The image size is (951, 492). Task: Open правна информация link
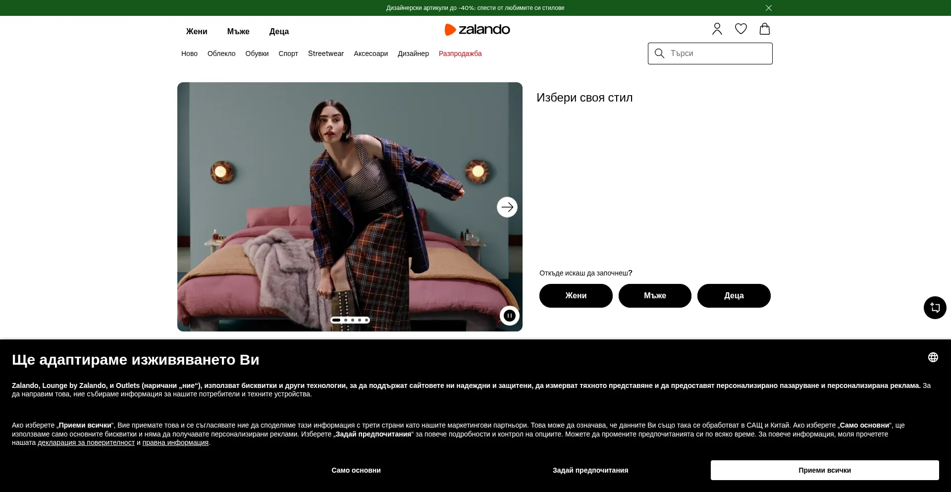tap(175, 443)
